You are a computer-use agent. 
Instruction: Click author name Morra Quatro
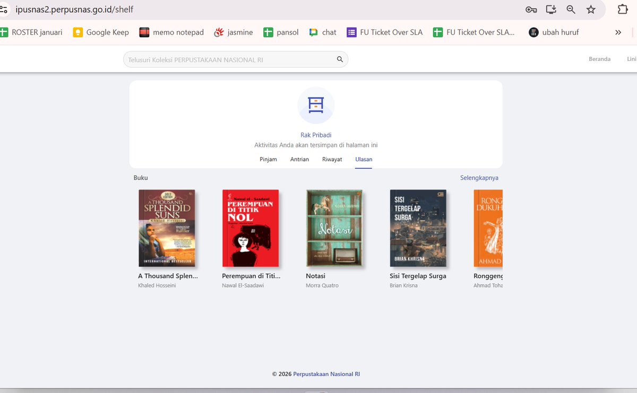click(322, 285)
